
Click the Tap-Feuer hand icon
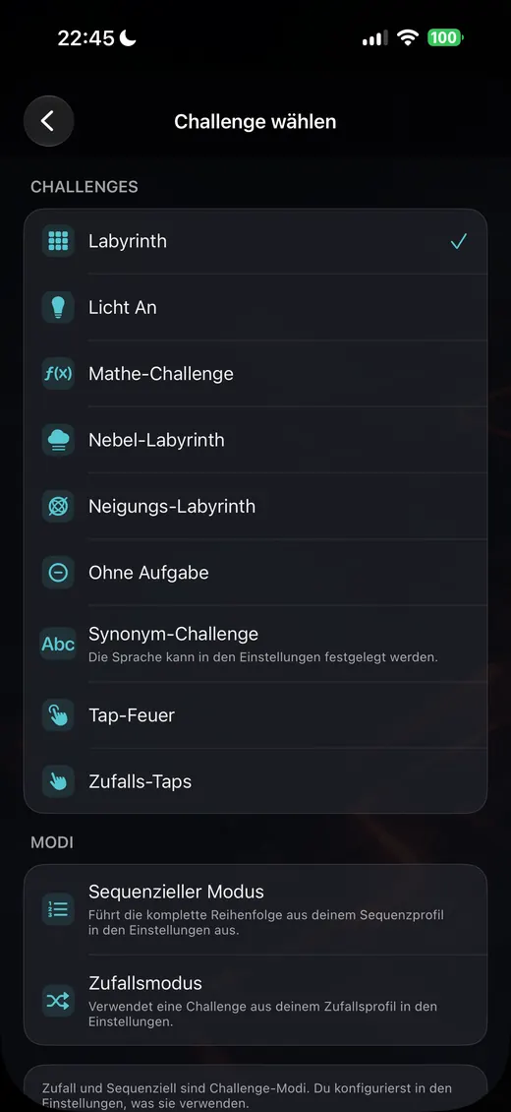pyautogui.click(x=58, y=714)
